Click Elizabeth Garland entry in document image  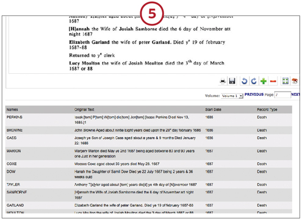(x=147, y=45)
